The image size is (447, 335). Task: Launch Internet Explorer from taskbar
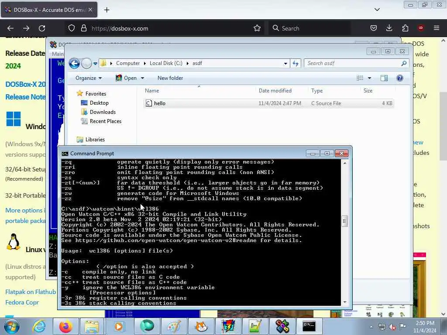pos(39,326)
